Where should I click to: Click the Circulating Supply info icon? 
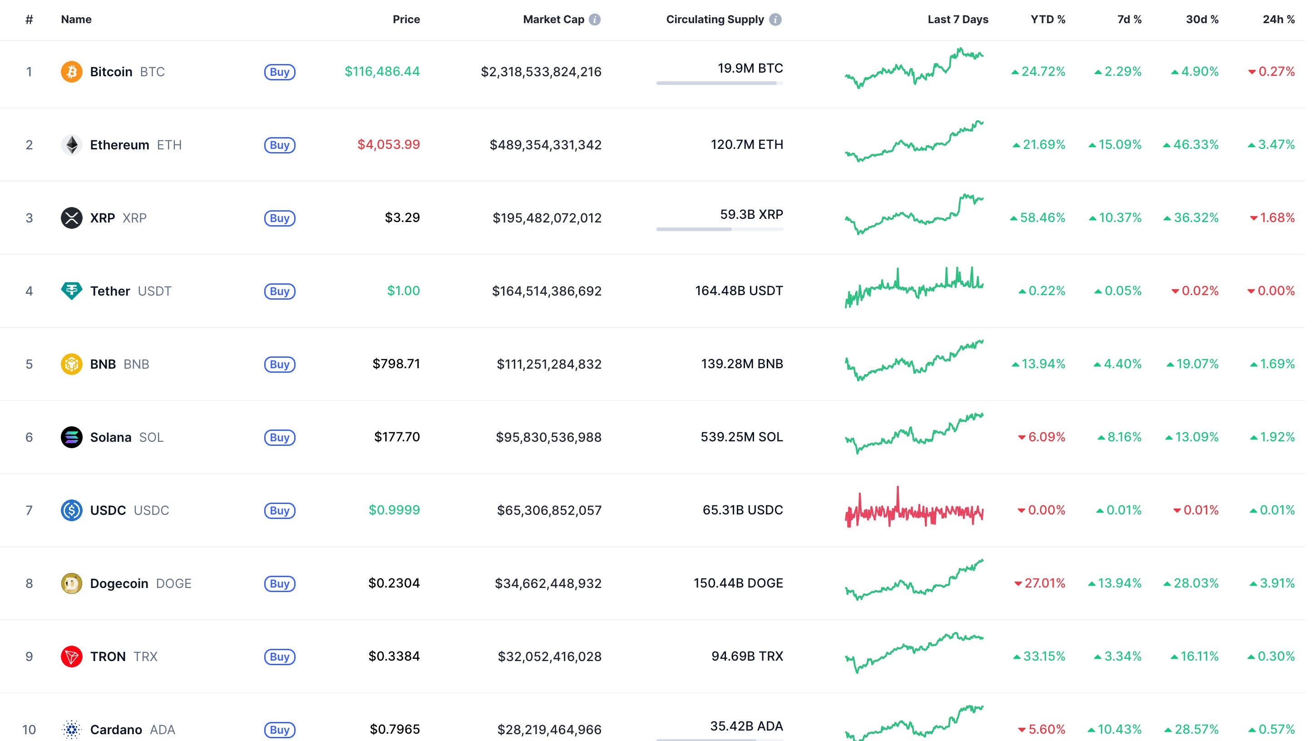coord(775,20)
